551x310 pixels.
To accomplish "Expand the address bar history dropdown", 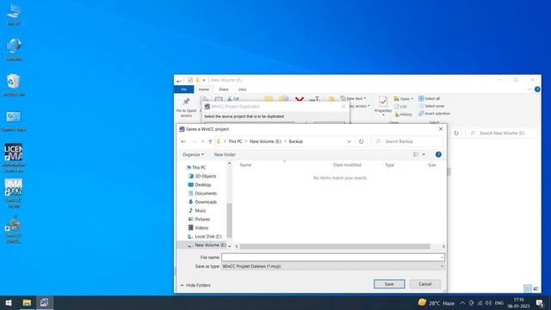I will pyautogui.click(x=349, y=141).
